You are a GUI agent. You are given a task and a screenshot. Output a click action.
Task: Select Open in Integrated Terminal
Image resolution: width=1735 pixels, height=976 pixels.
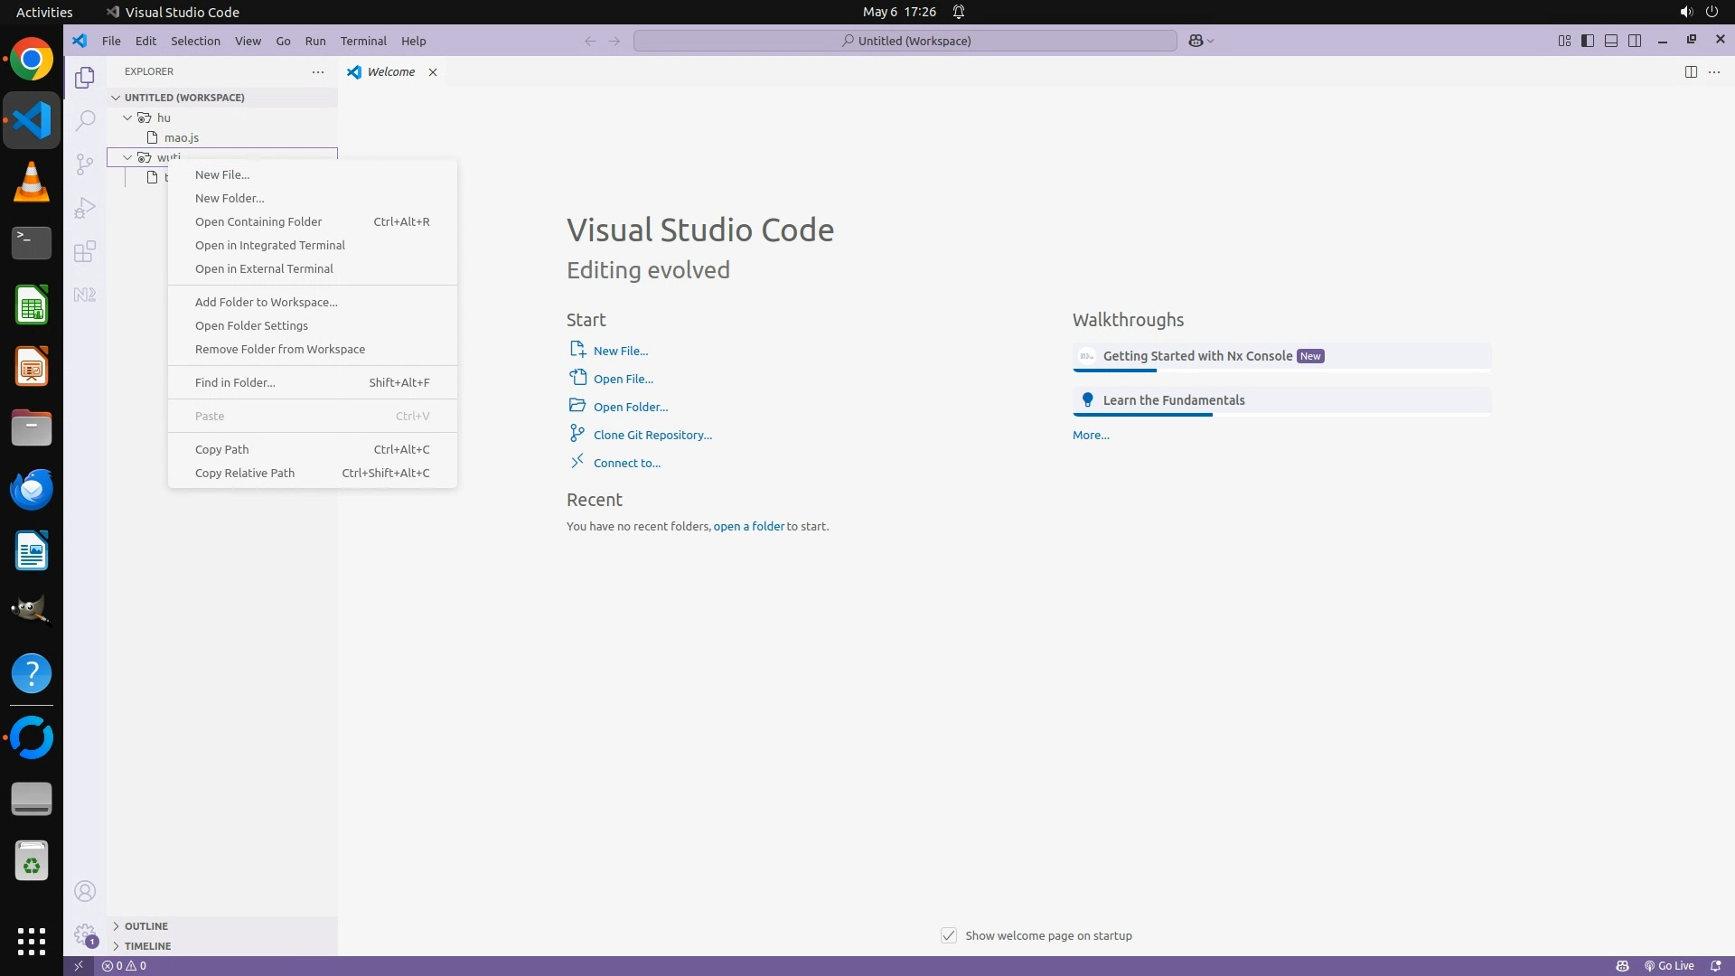(269, 245)
